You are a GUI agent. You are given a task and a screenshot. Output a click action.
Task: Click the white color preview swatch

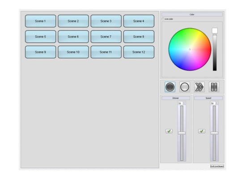click(x=215, y=30)
